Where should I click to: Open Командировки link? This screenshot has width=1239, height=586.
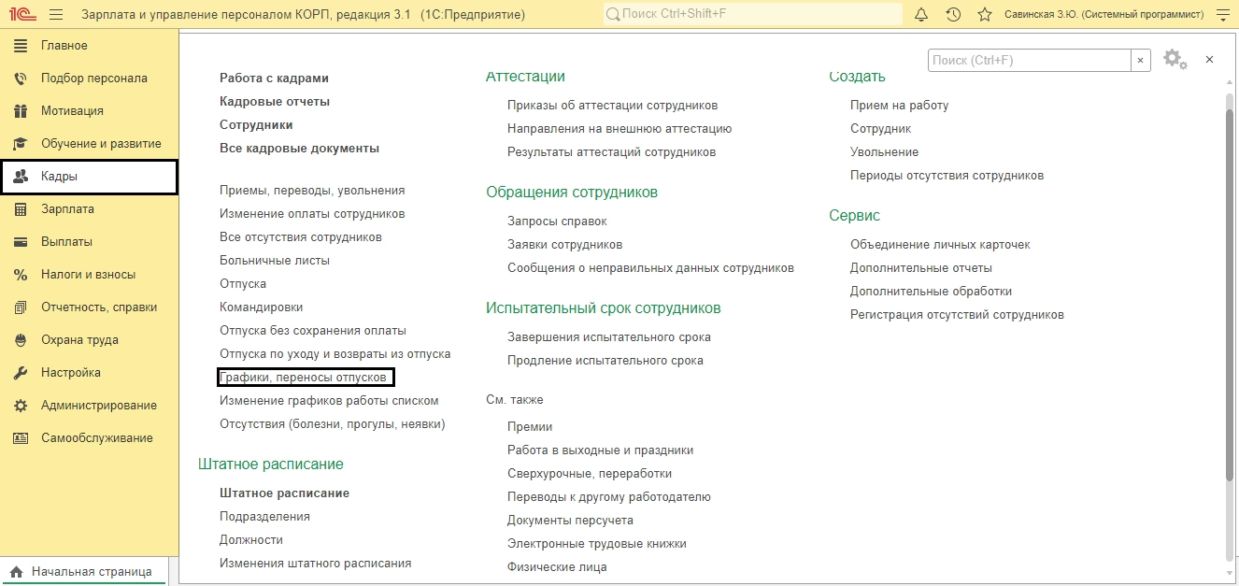pos(261,307)
